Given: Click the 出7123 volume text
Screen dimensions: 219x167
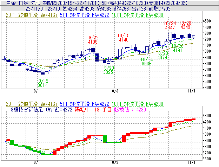Looking at the screenshot, I should pos(139,9).
